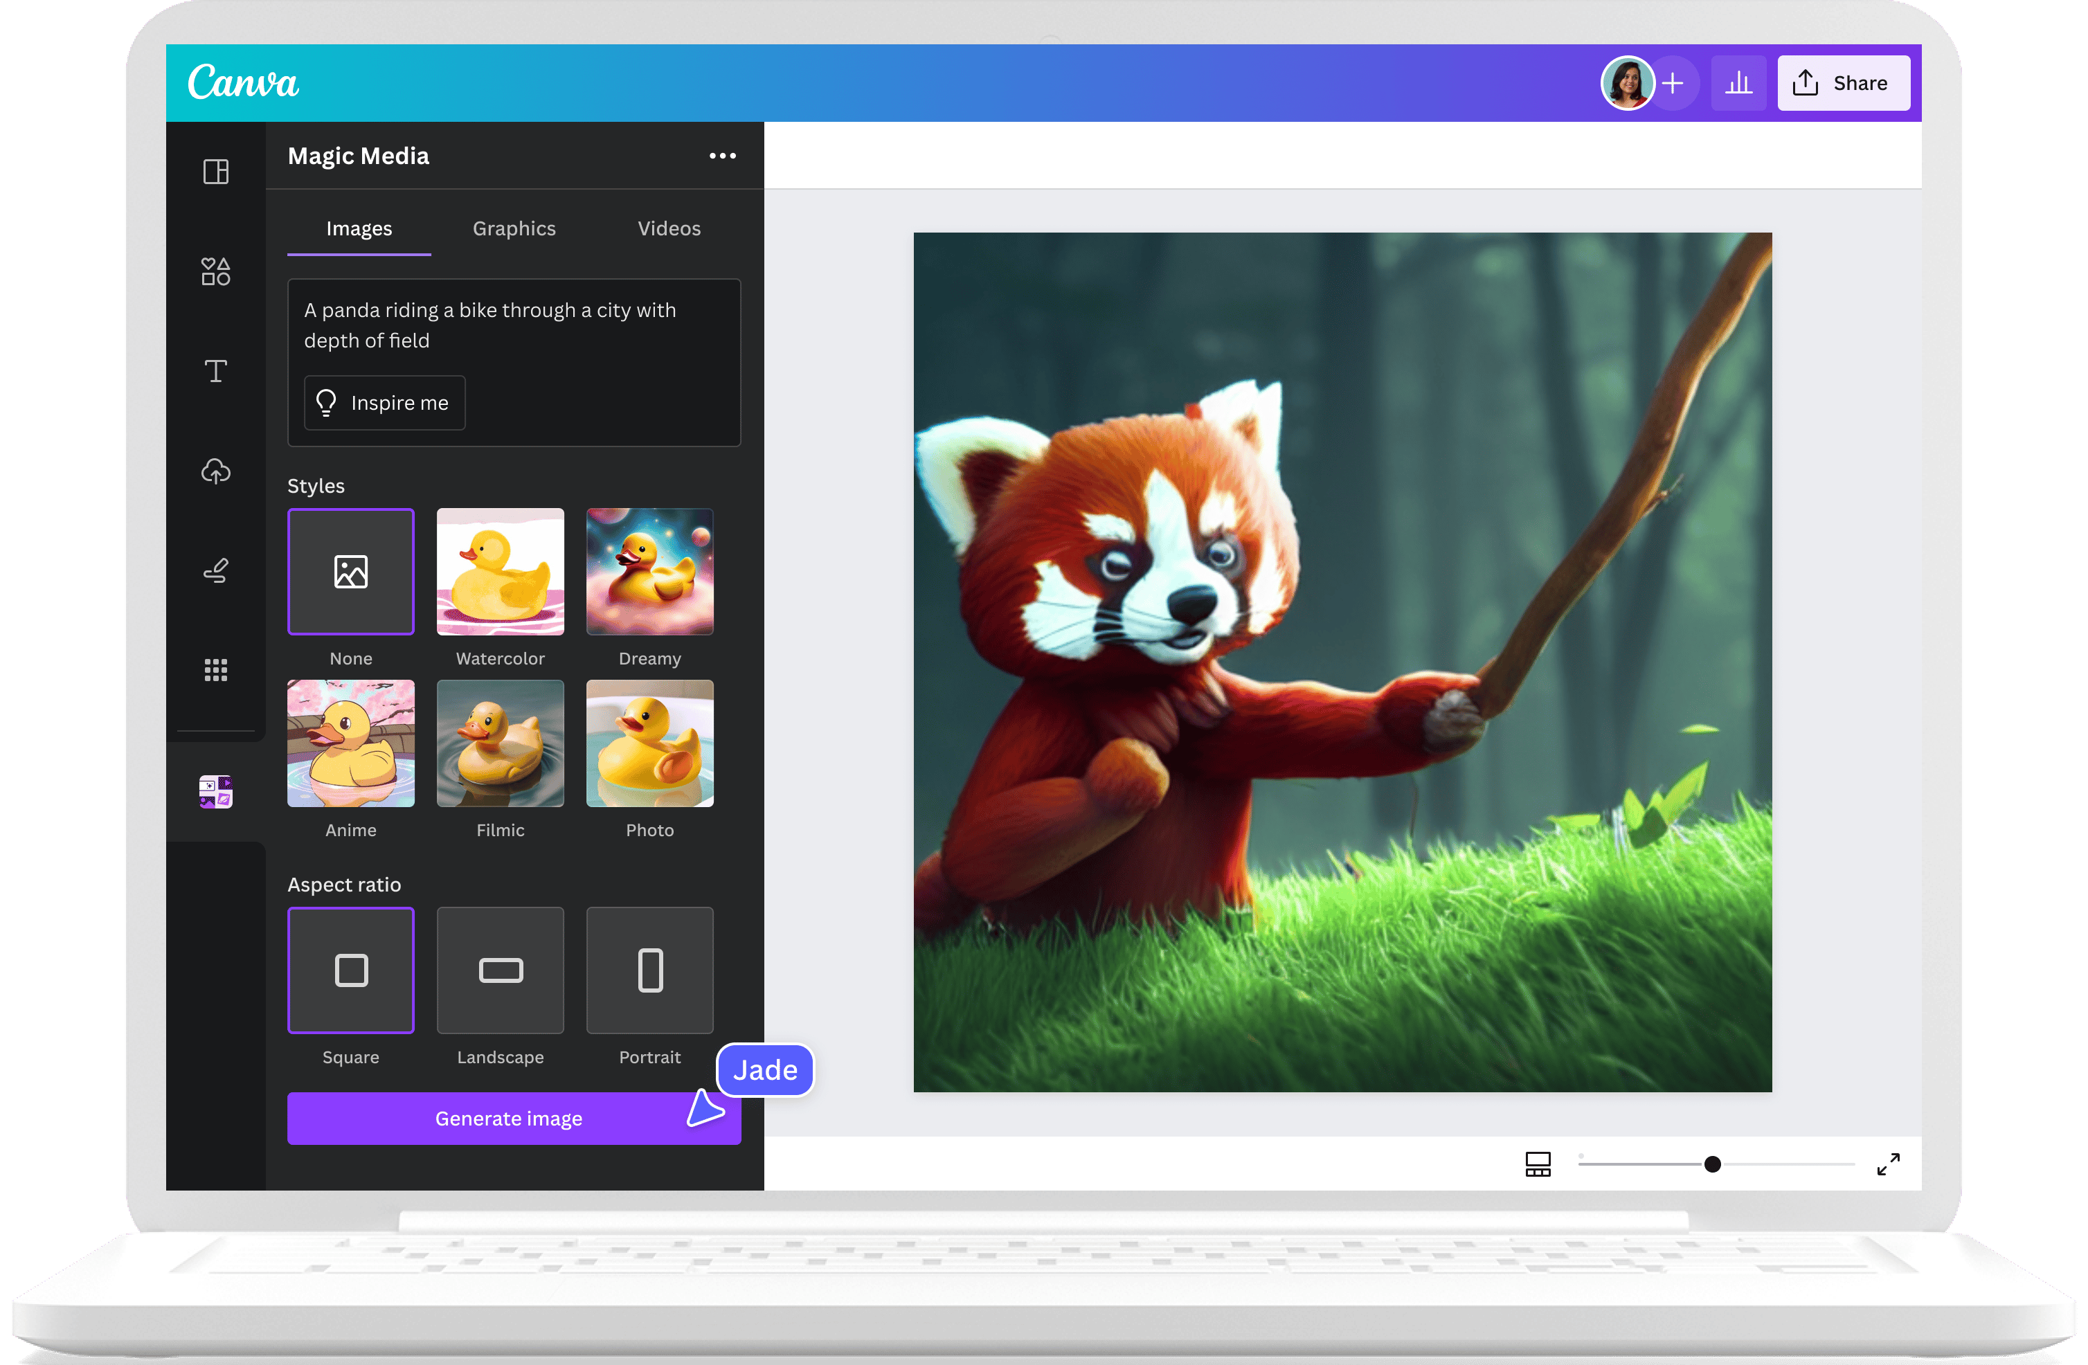Select the Square aspect ratio
2088x1365 pixels.
[x=351, y=970]
